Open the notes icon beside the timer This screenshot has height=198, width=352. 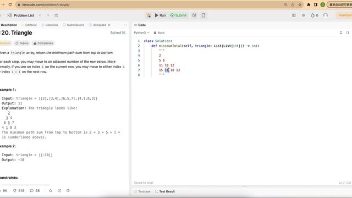click(204, 15)
